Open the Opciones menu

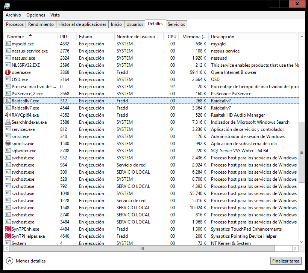pos(36,15)
